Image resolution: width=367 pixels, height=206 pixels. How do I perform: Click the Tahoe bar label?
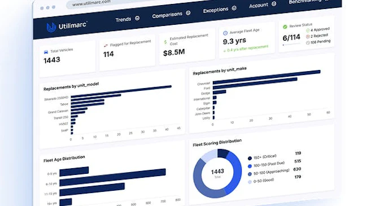[x=64, y=104]
